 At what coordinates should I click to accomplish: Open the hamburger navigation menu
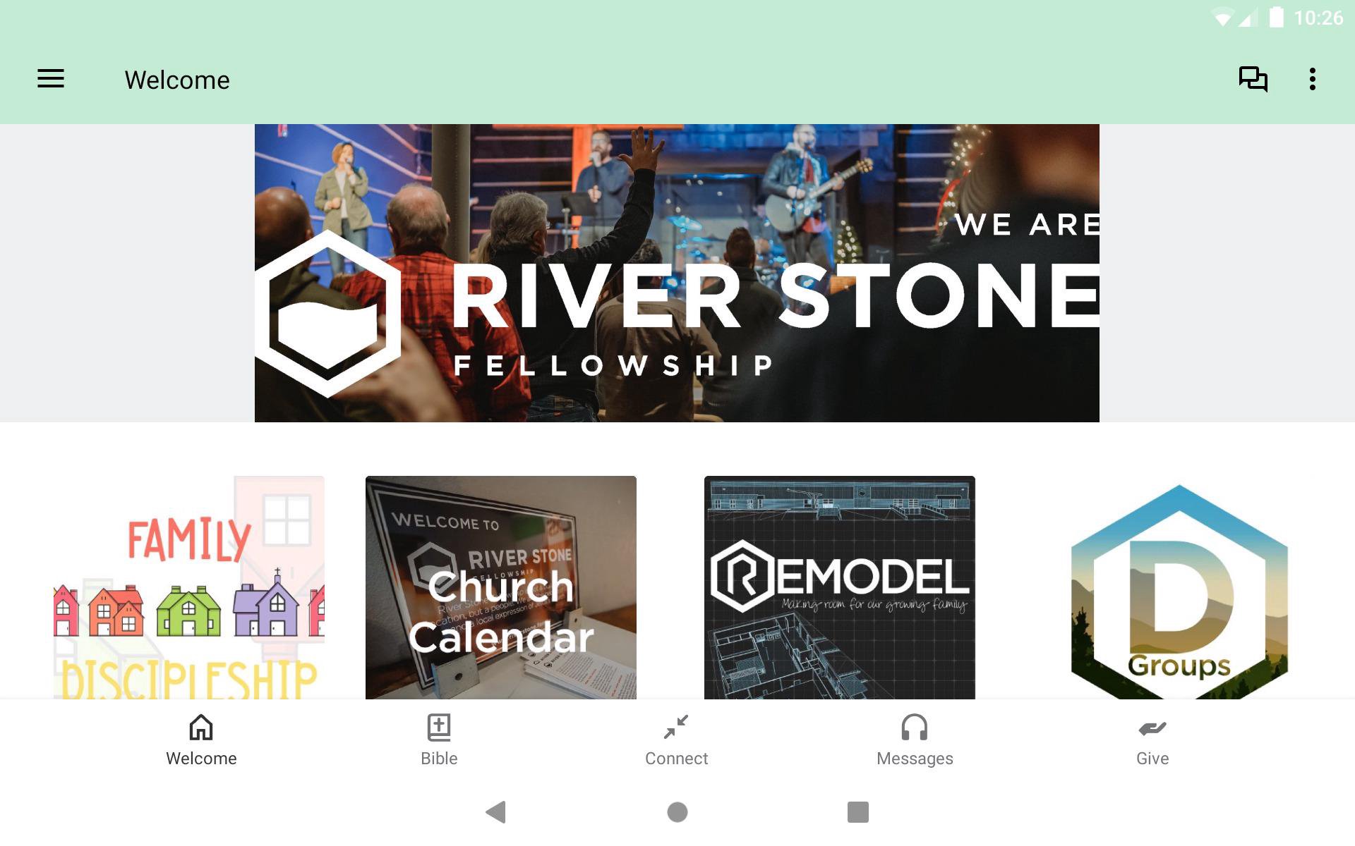tap(51, 79)
